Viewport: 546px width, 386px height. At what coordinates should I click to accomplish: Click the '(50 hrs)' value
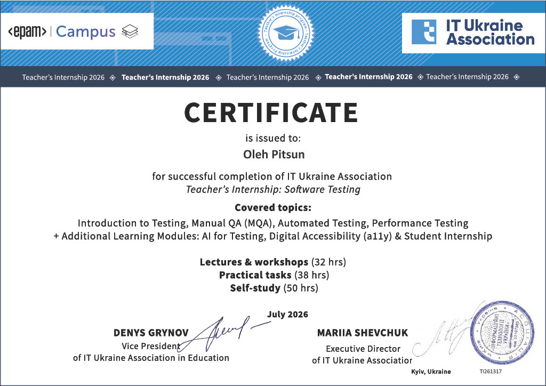(301, 288)
